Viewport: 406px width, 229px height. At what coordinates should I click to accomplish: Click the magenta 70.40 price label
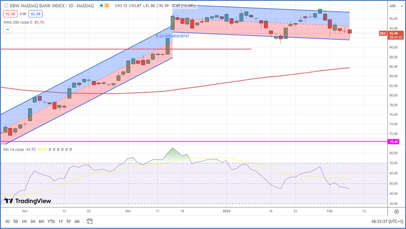coord(394,142)
